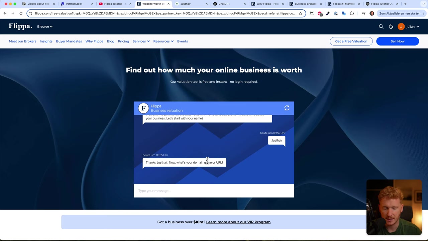Reload the page with refresh icon

click(x=21, y=13)
